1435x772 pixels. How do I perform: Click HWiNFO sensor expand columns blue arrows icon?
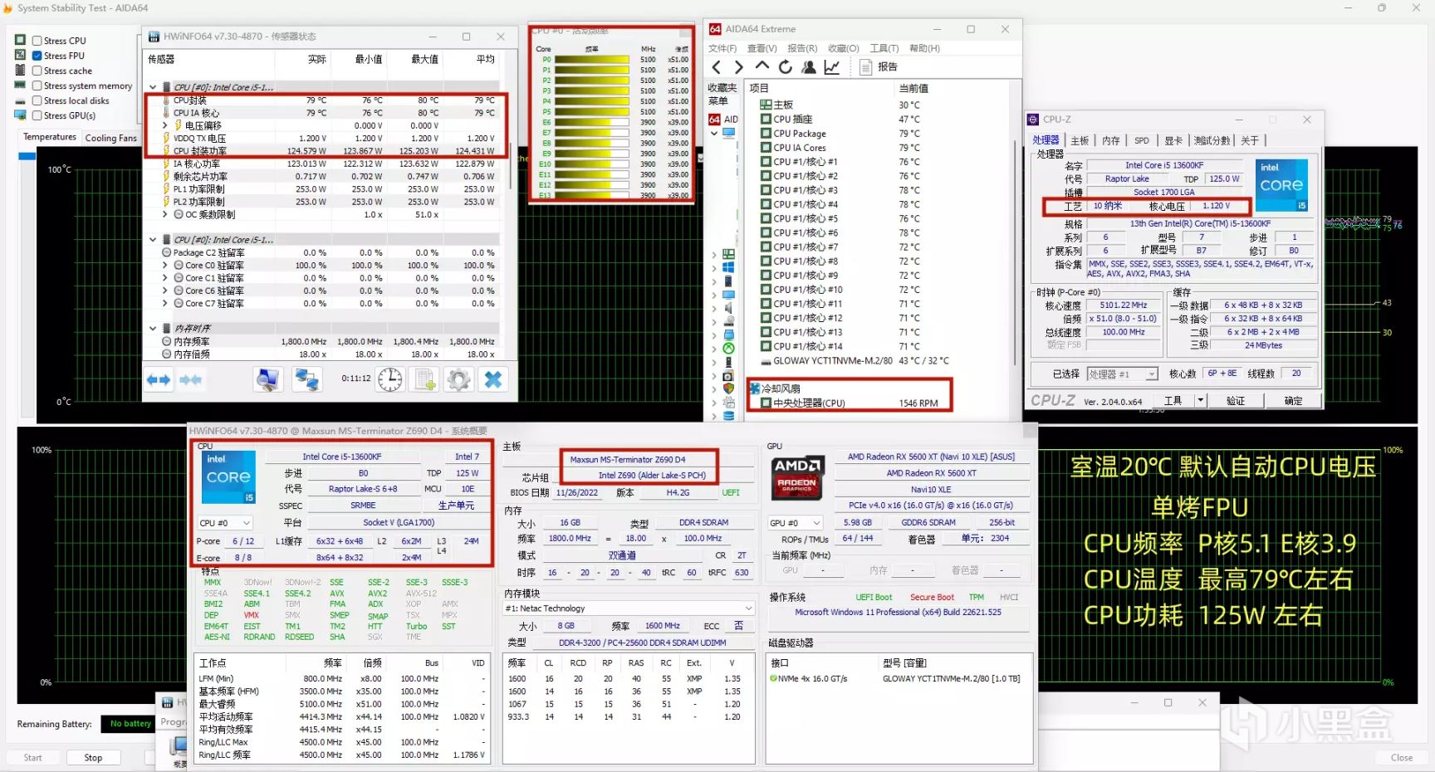159,380
